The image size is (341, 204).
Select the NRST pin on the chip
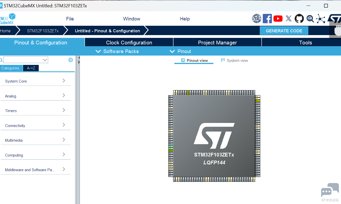tap(170, 151)
